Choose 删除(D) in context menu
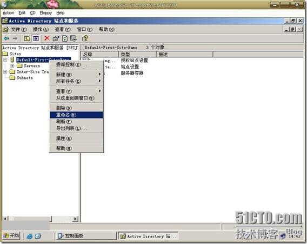The image size is (307, 244). click(x=76, y=108)
